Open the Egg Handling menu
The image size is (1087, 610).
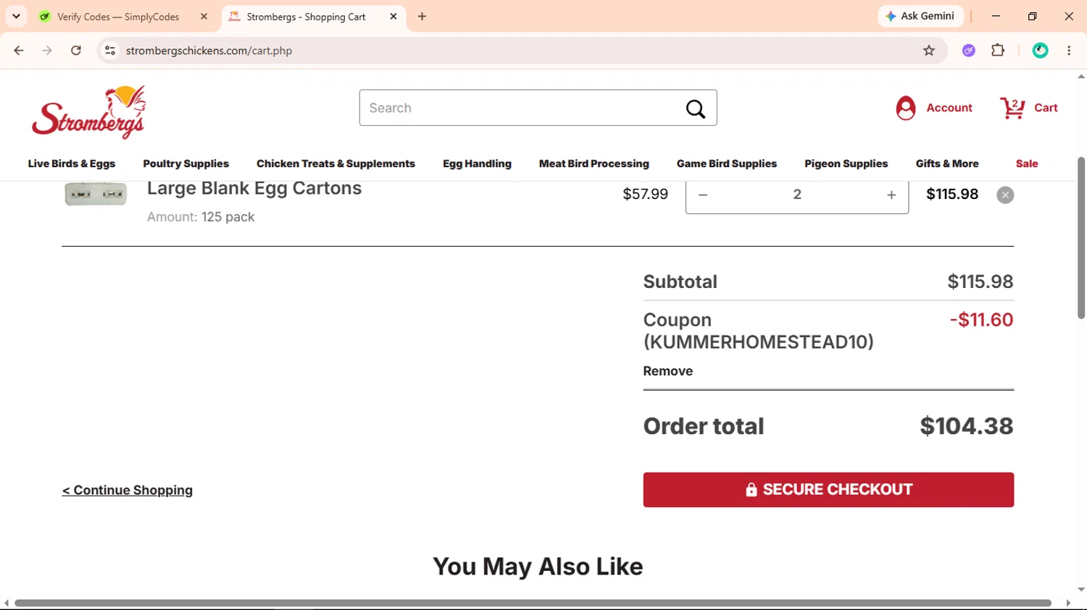tap(477, 164)
